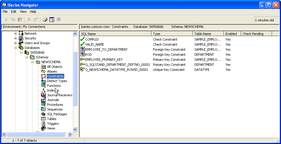
Task: Click the Functions icon
Action: coord(43,86)
